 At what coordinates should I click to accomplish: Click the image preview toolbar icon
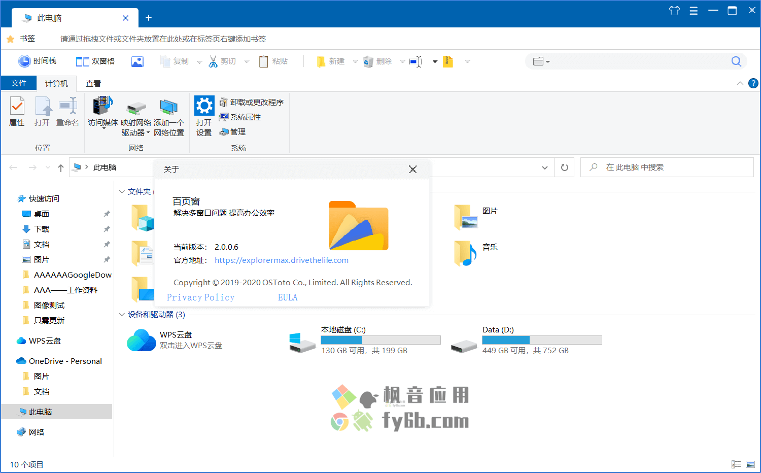tap(137, 61)
